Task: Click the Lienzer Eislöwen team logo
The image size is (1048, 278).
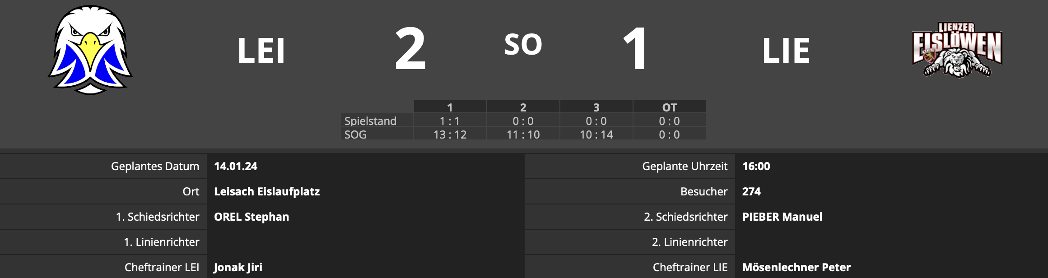Action: tap(957, 50)
